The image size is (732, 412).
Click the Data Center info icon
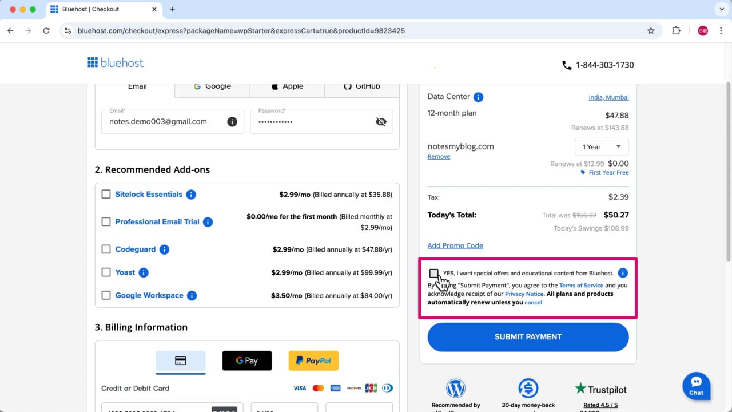point(478,96)
